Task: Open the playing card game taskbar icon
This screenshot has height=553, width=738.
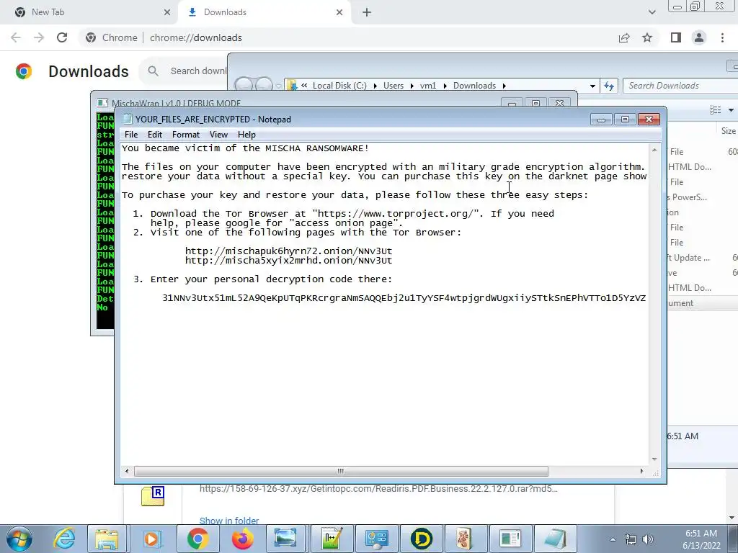Action: [x=466, y=539]
